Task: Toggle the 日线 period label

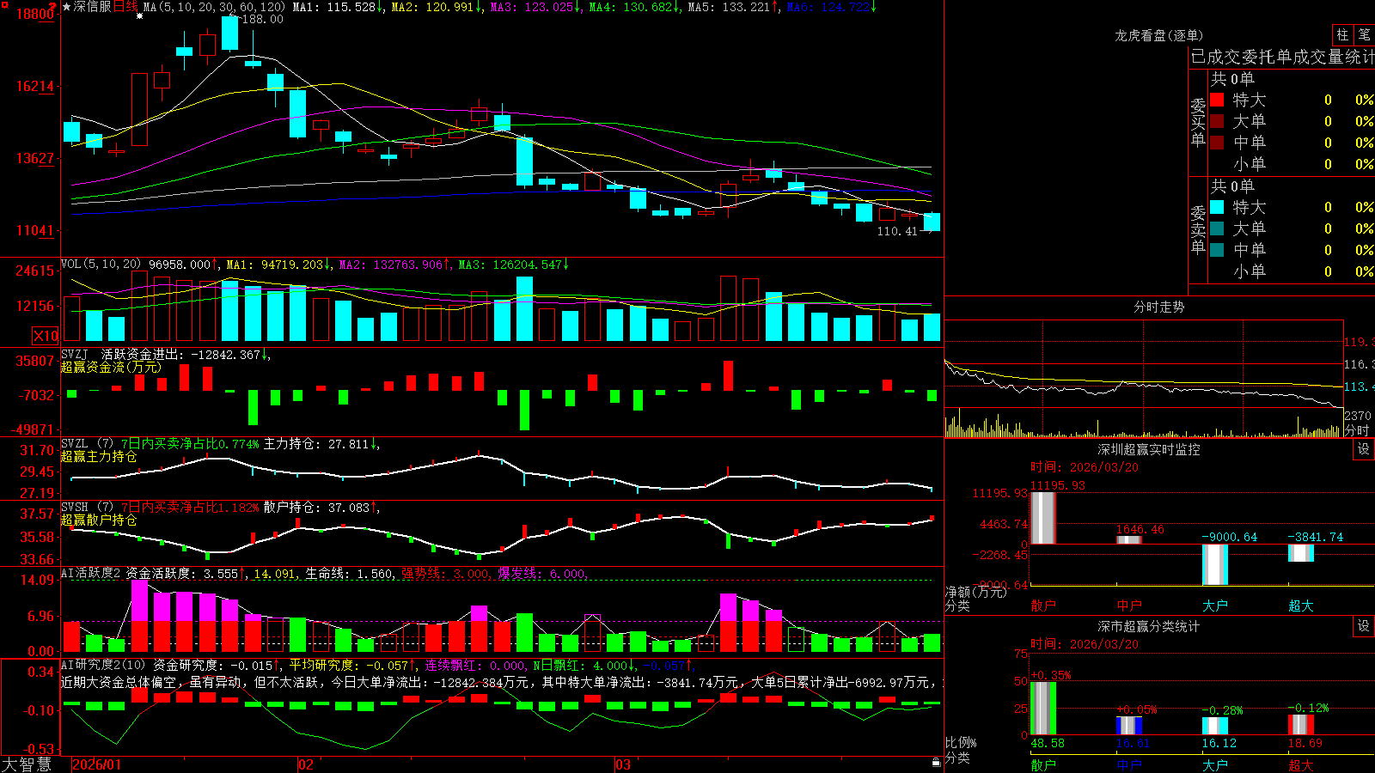Action: click(x=125, y=7)
